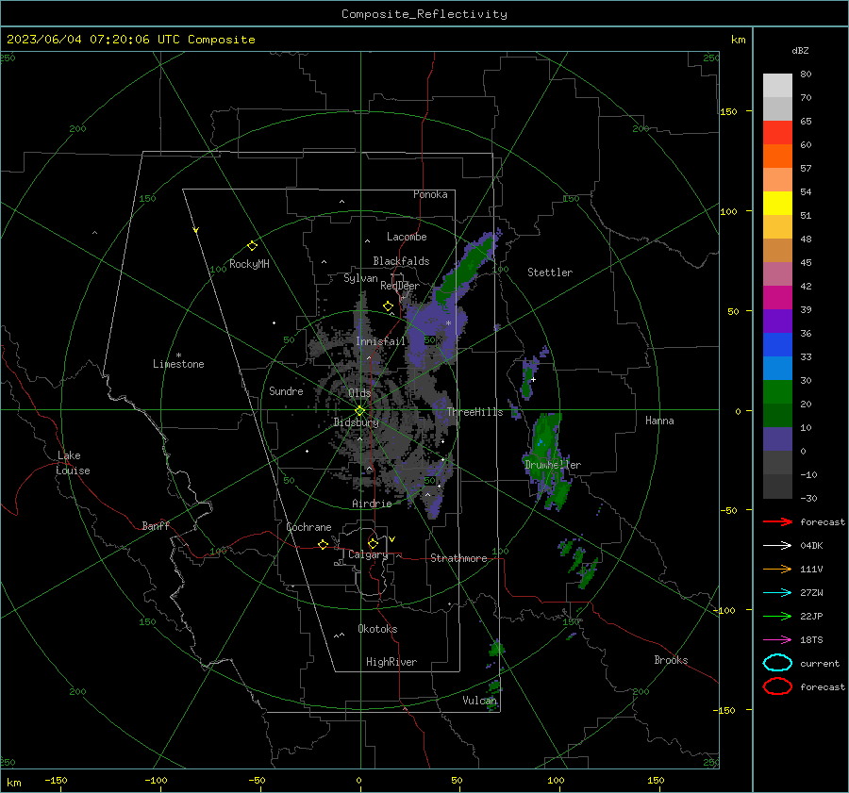Click the Hanna city label
849x793 pixels.
(x=659, y=421)
